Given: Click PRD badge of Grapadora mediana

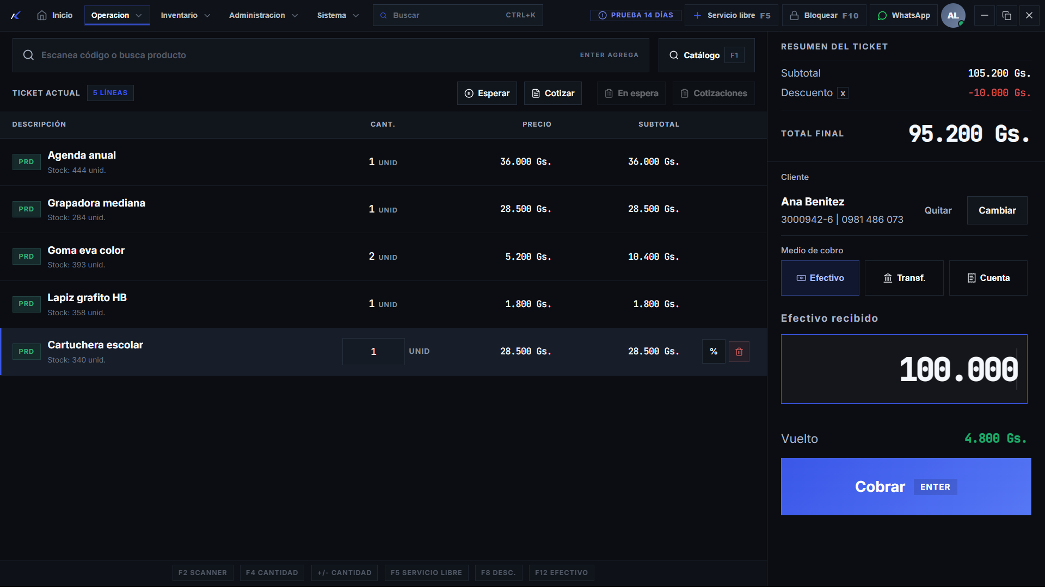Looking at the screenshot, I should point(26,209).
